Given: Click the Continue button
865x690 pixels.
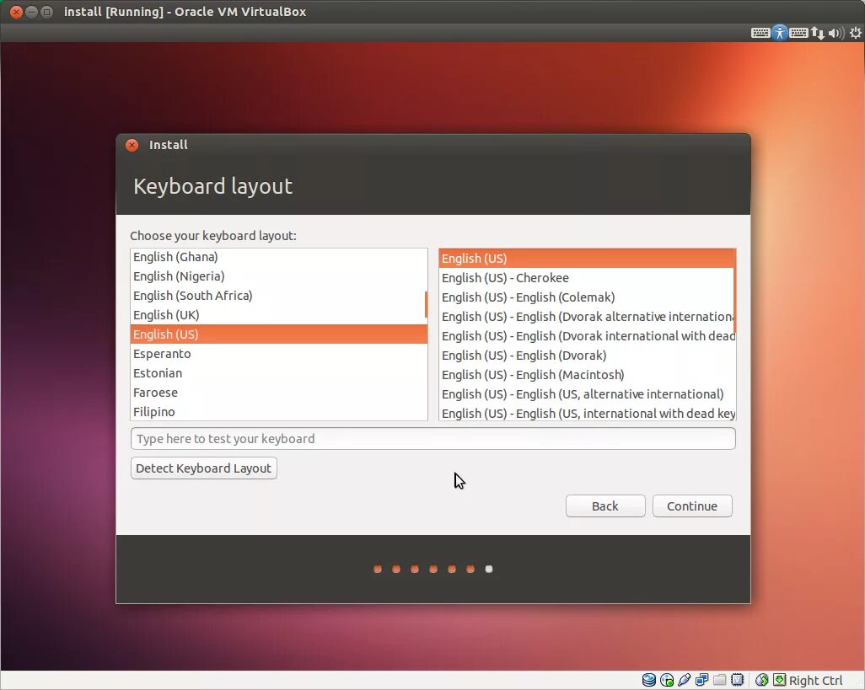Looking at the screenshot, I should click(692, 506).
